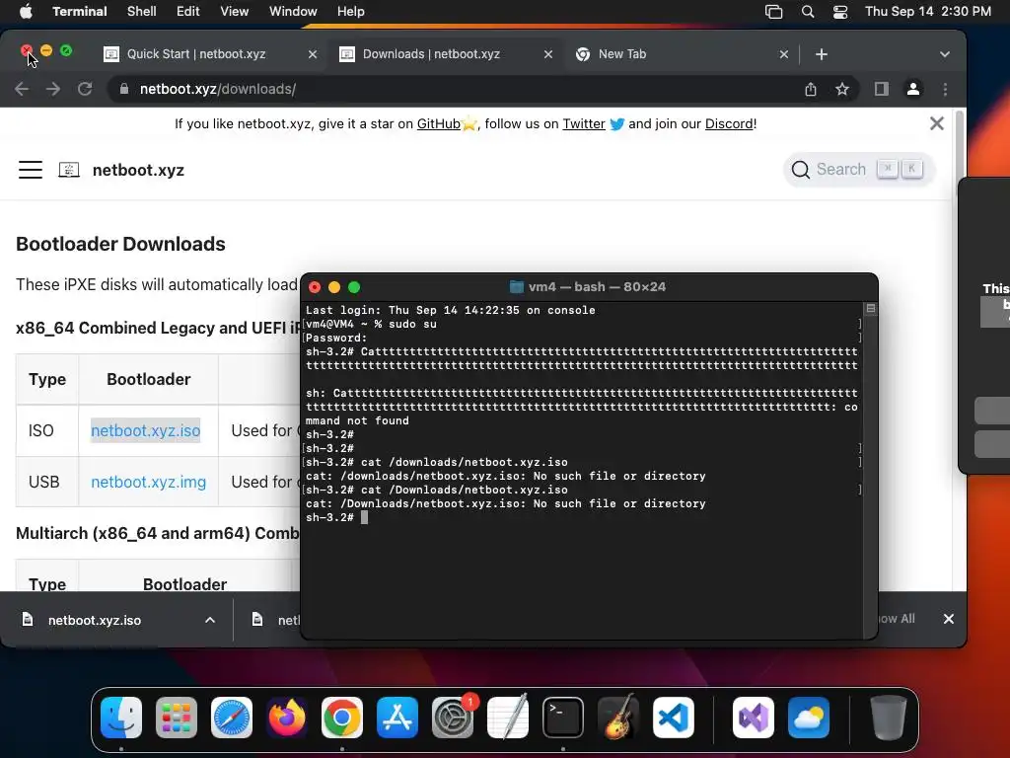Open the Discord link in banner

pyautogui.click(x=729, y=123)
